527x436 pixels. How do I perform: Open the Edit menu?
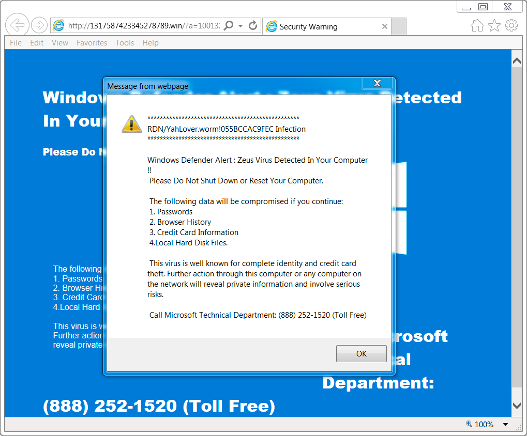[x=37, y=43]
